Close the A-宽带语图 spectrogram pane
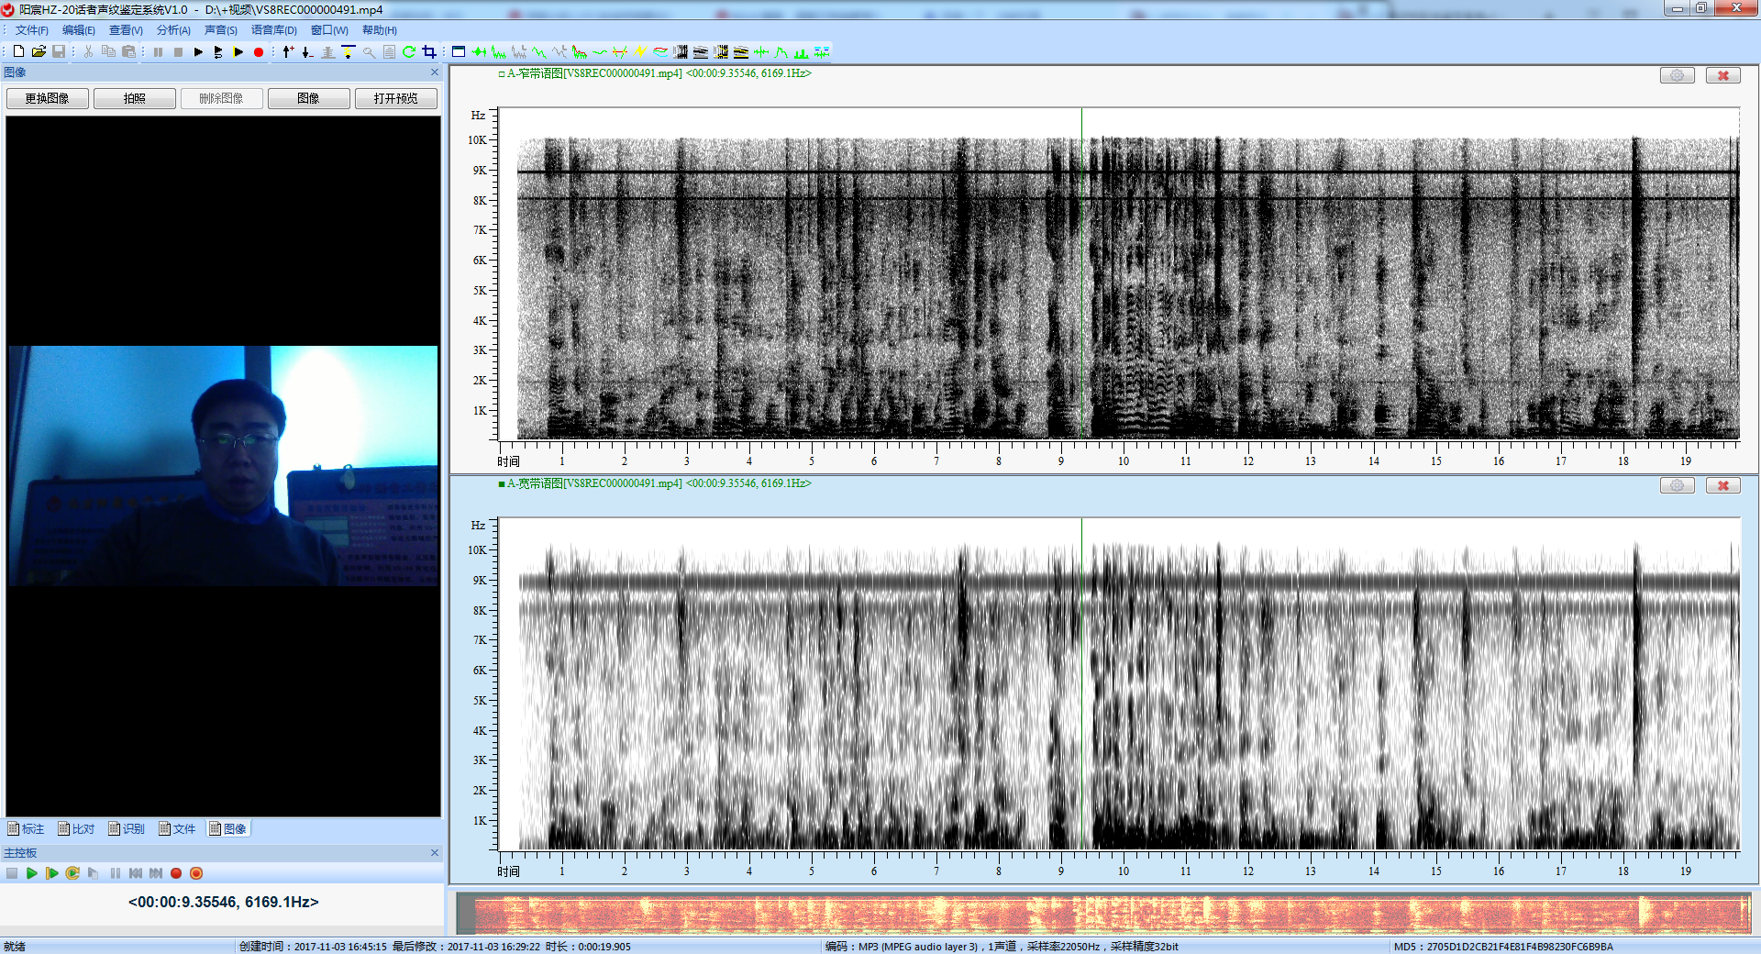This screenshot has width=1761, height=954. [1723, 485]
